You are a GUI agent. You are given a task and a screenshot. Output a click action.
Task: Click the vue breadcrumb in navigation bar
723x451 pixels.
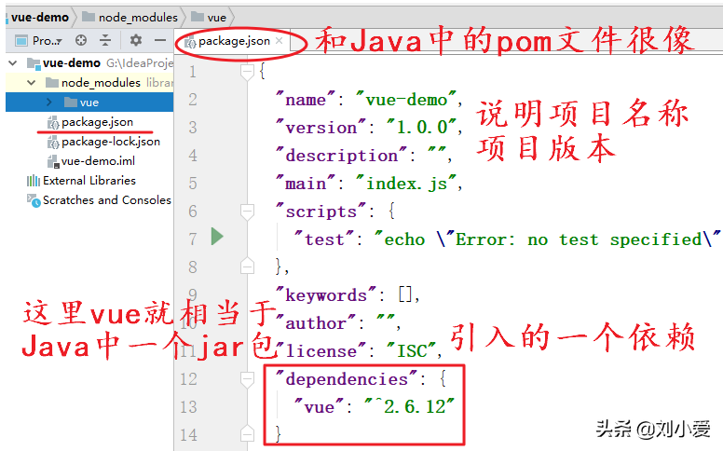tap(215, 17)
